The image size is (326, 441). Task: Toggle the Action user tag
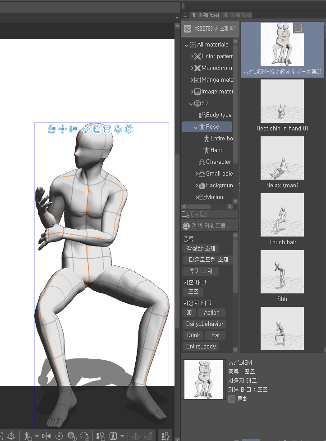point(211,313)
